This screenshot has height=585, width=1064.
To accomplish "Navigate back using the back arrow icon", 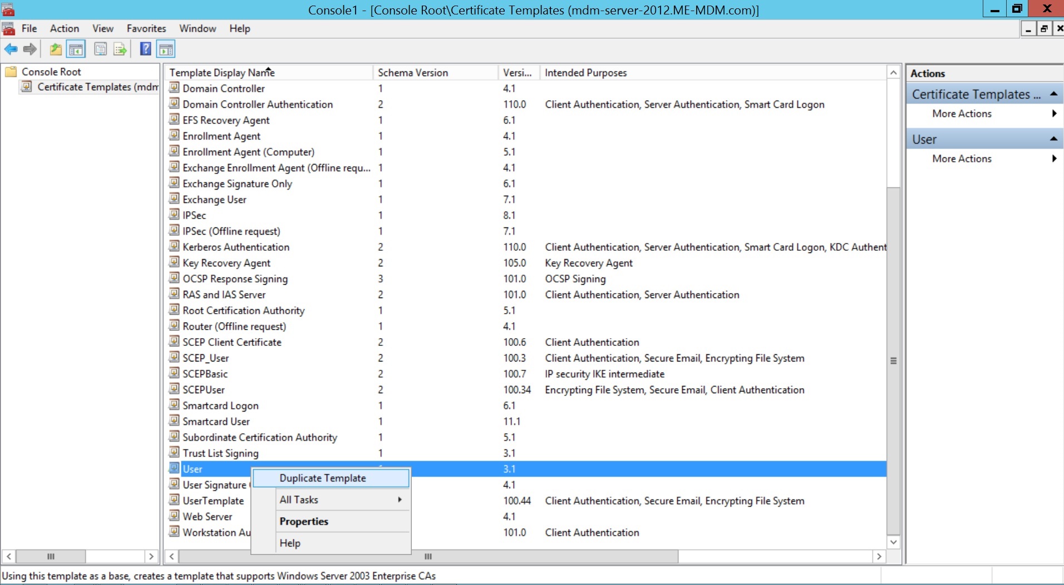I will pyautogui.click(x=11, y=49).
